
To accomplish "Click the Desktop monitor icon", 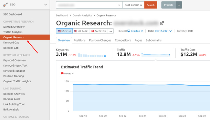I will (129, 31).
